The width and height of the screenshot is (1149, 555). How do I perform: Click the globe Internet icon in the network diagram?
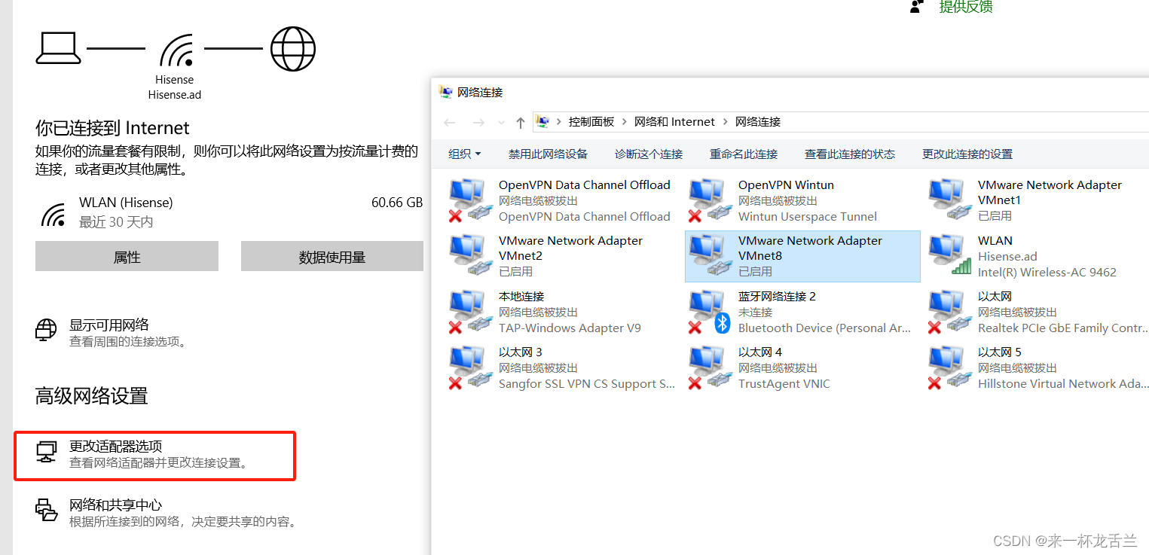coord(293,49)
